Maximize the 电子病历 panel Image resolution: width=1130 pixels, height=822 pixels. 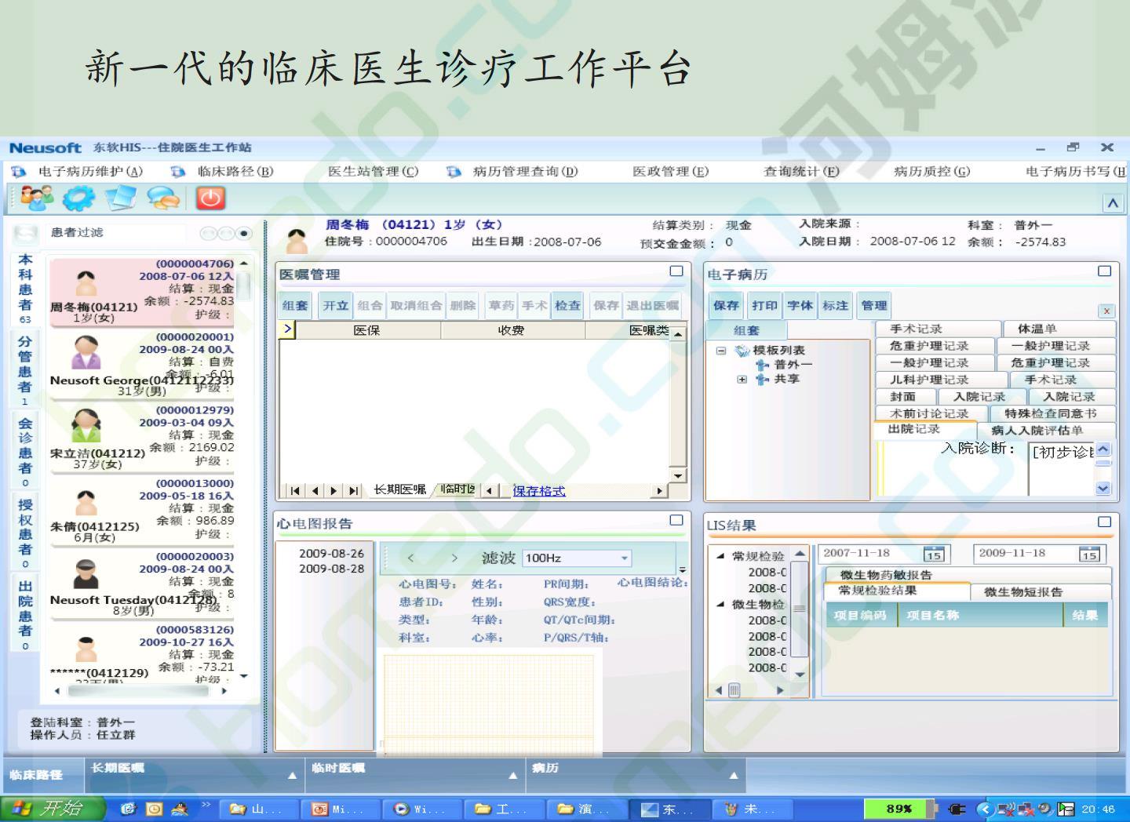1104,271
